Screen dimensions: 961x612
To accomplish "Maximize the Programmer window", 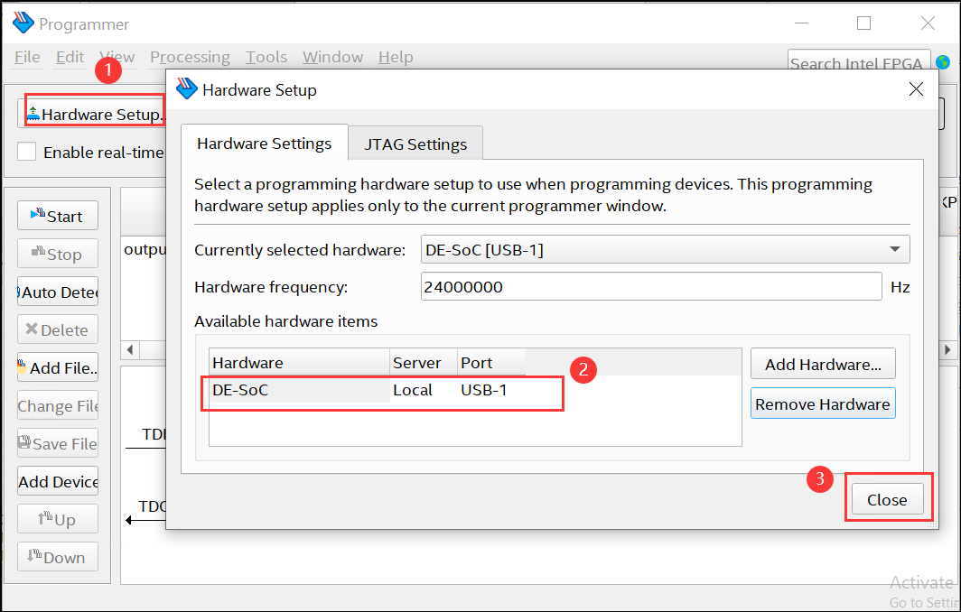I will pos(863,23).
